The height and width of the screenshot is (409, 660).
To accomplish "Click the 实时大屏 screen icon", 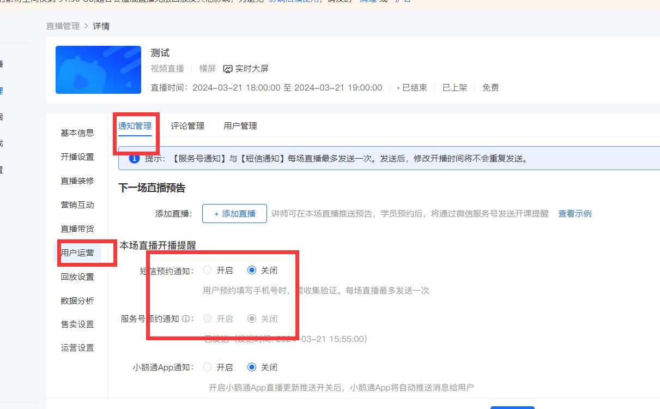I will pos(228,69).
